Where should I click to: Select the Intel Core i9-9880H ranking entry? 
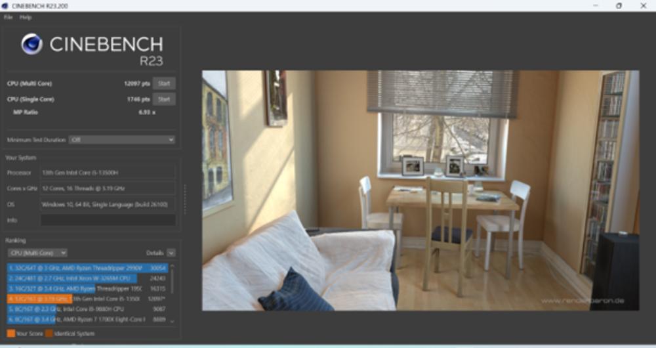coord(87,309)
